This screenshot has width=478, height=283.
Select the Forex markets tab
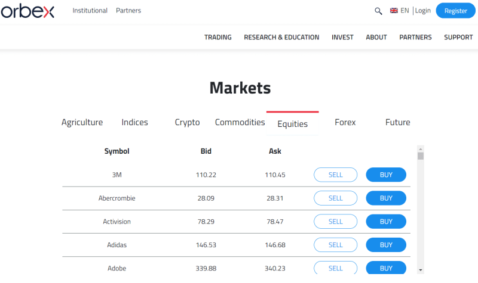[x=345, y=122]
